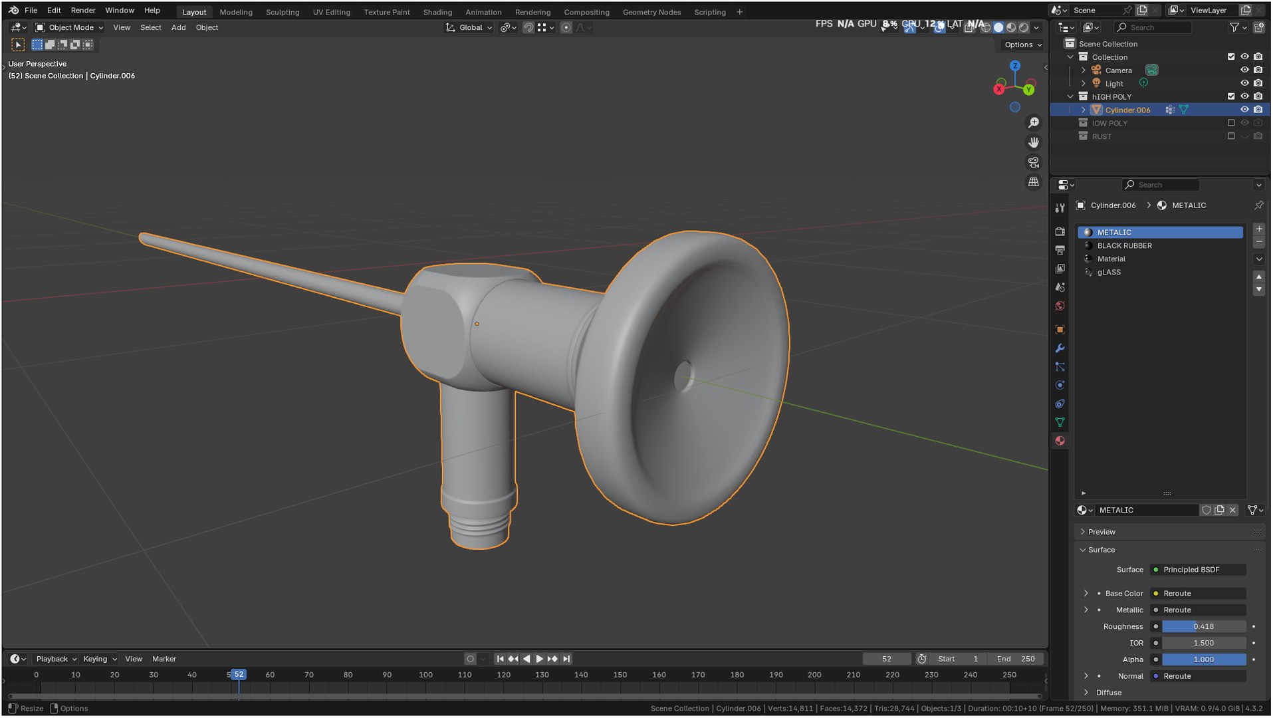Toggle Camera visibility eye in outliner
This screenshot has height=718, width=1273.
point(1245,70)
